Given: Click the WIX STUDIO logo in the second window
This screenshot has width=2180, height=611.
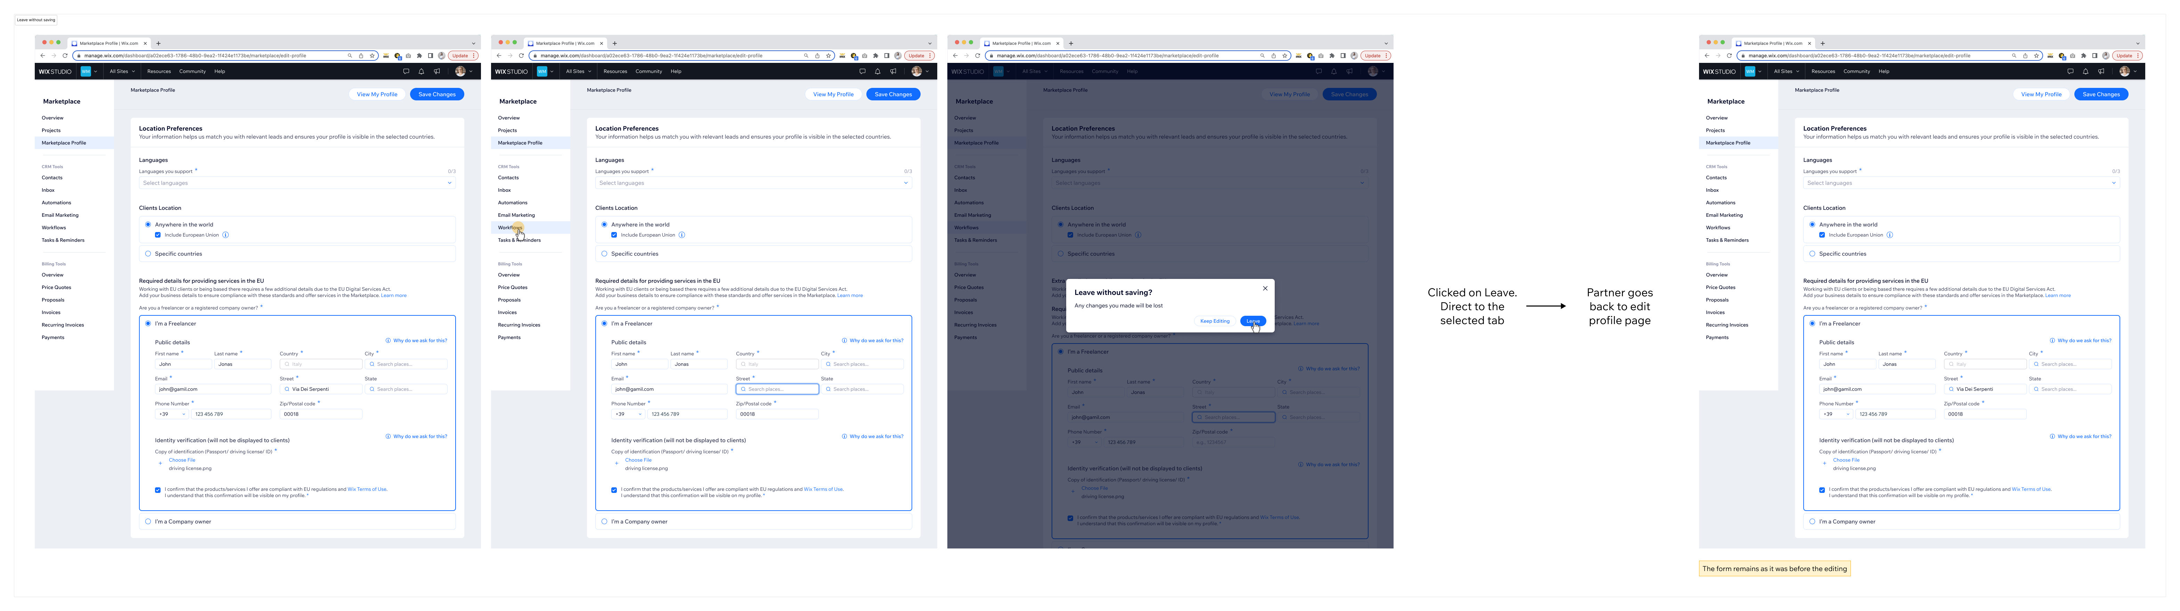Looking at the screenshot, I should coord(511,72).
